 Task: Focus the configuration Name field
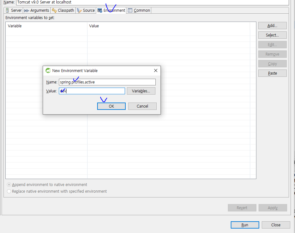152,3
